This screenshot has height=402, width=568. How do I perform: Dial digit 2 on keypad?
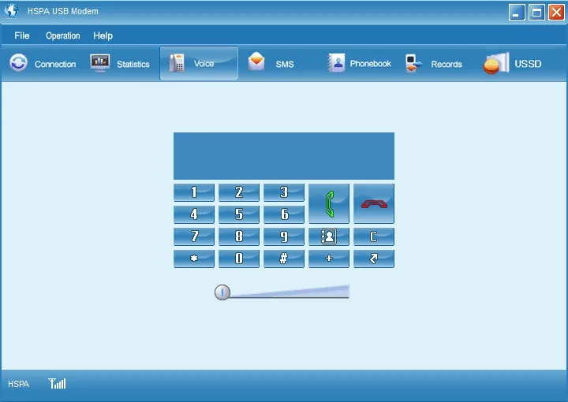click(x=239, y=192)
